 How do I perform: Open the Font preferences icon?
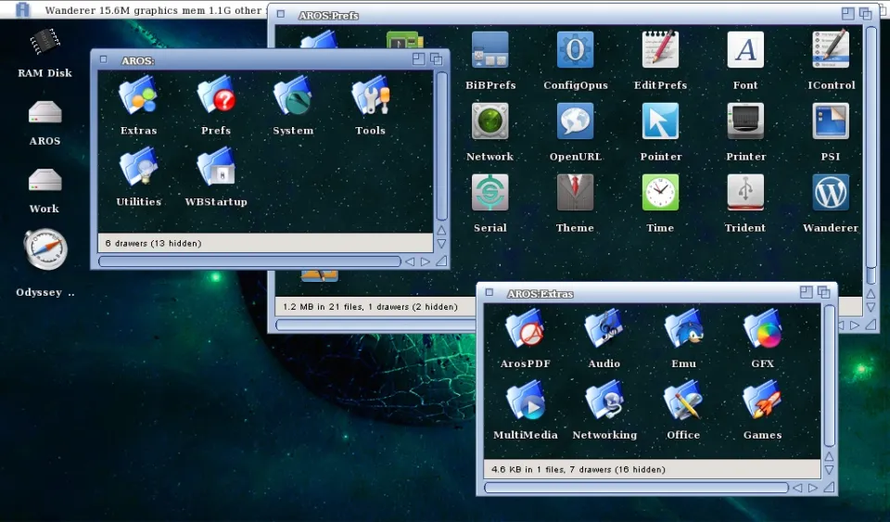point(745,51)
